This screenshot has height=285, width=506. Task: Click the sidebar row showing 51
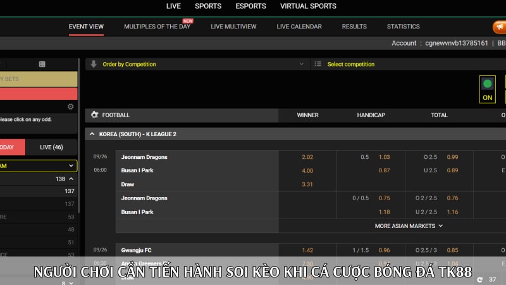[38, 243]
